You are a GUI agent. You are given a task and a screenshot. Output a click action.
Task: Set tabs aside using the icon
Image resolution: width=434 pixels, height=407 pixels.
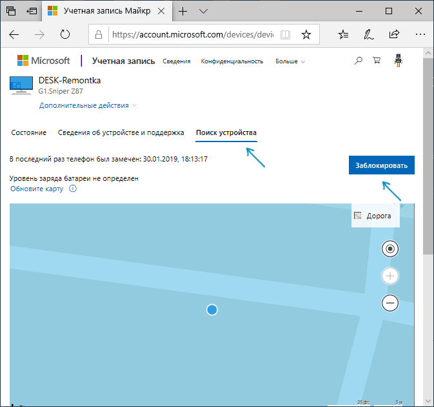pos(32,11)
